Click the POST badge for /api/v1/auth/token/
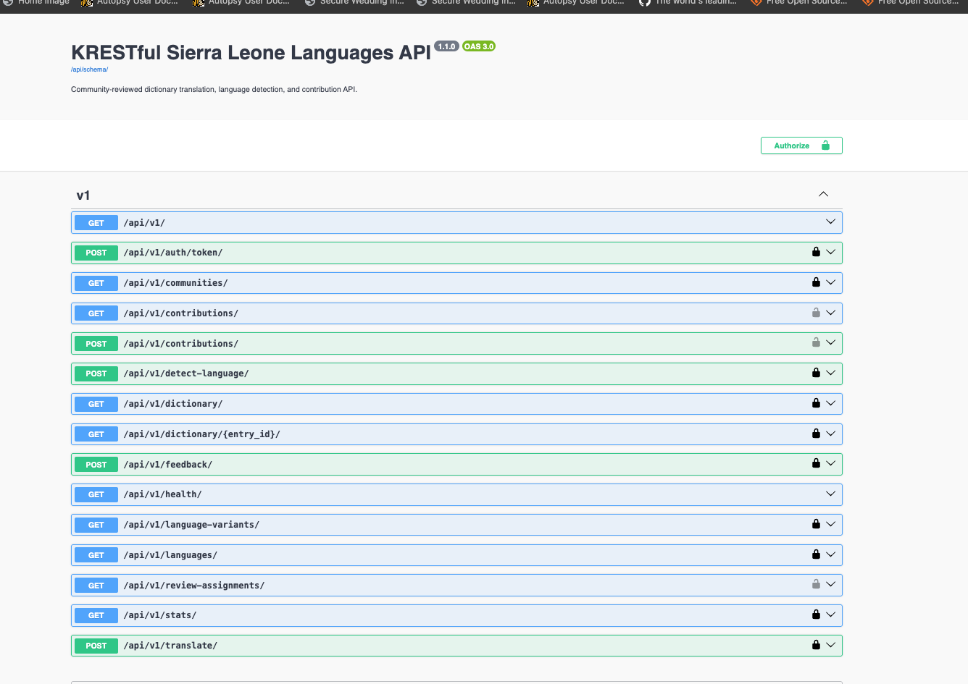 [96, 253]
